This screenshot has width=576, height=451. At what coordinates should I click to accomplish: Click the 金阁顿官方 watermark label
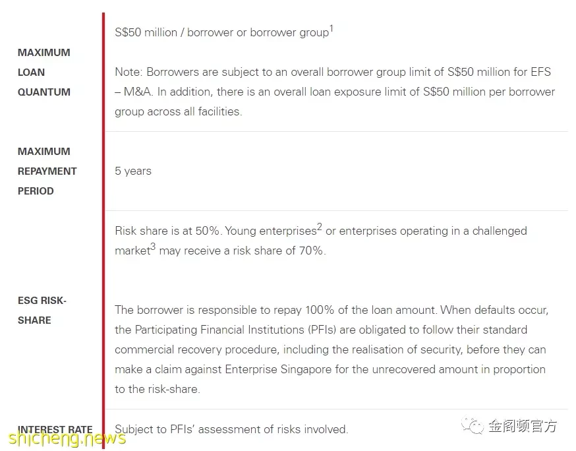pyautogui.click(x=523, y=426)
